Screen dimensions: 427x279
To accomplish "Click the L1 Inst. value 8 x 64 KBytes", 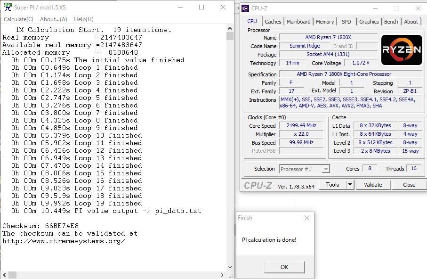I will tap(376, 134).
